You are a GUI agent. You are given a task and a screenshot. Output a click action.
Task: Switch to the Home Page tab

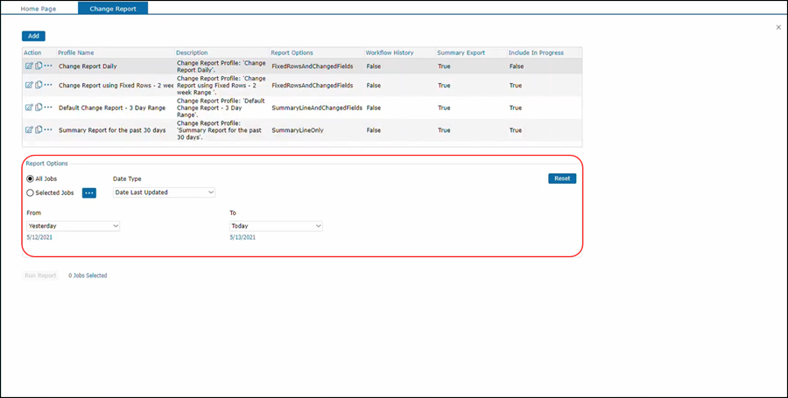coord(39,8)
